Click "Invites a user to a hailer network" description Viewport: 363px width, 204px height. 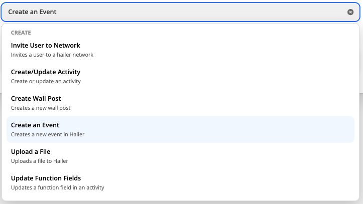(52, 55)
